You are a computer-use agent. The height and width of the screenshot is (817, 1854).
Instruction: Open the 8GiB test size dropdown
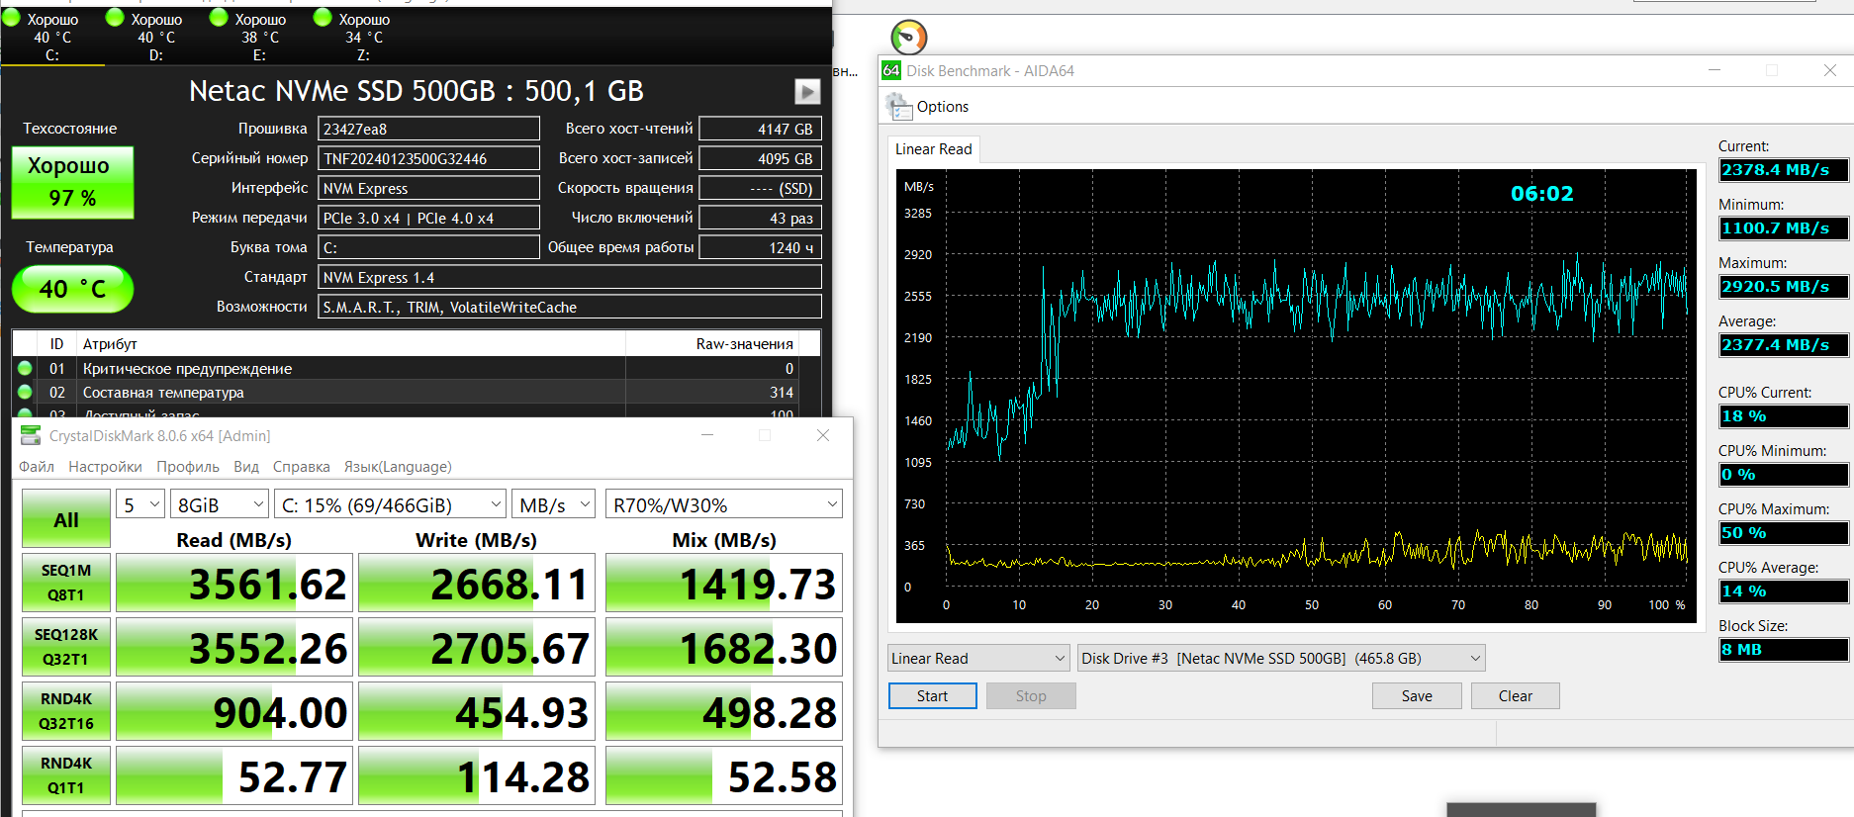[220, 505]
